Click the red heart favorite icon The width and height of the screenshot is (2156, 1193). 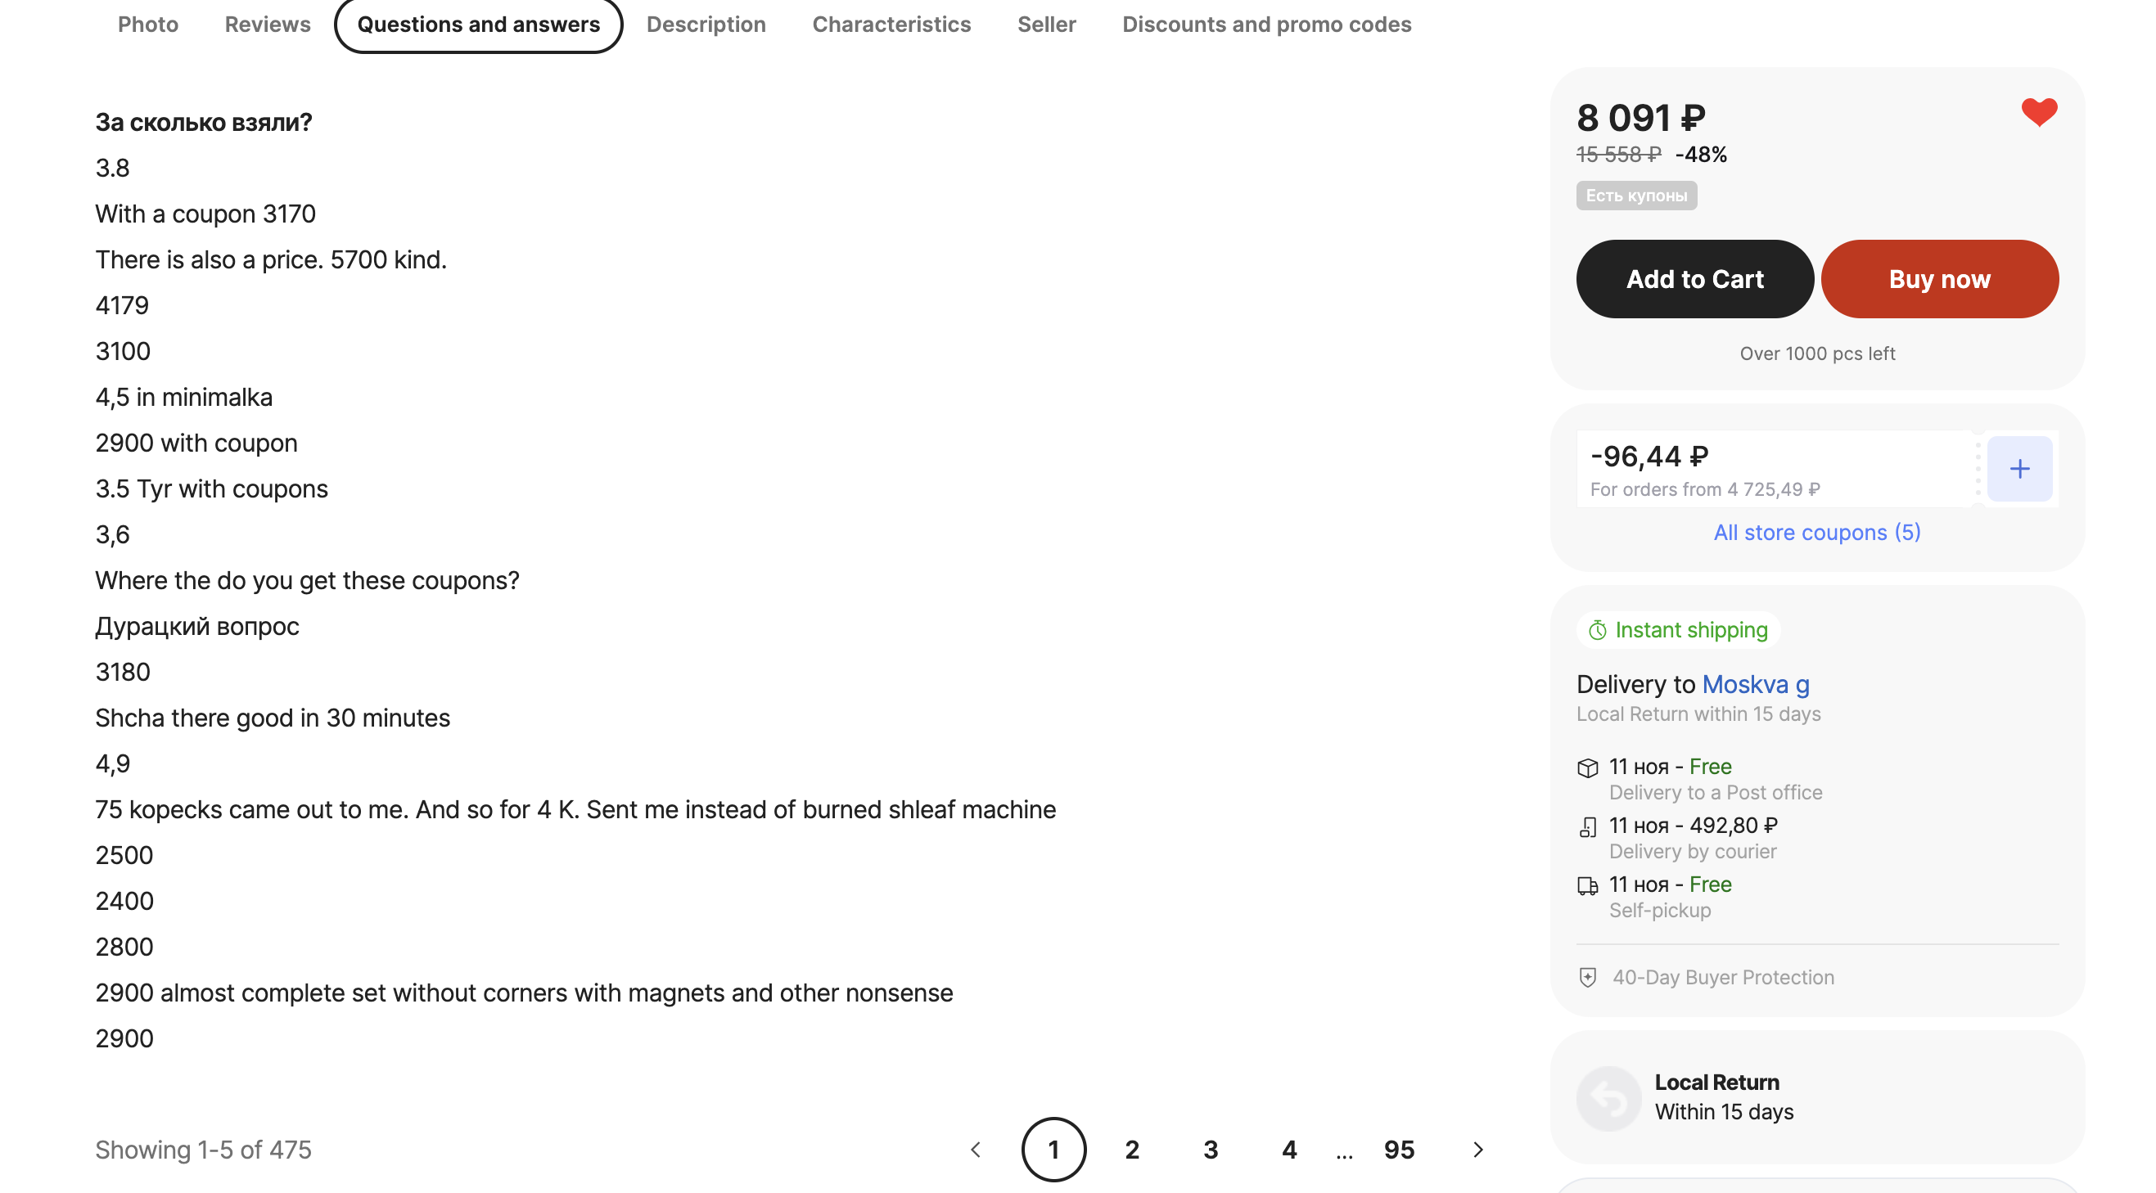(2038, 112)
